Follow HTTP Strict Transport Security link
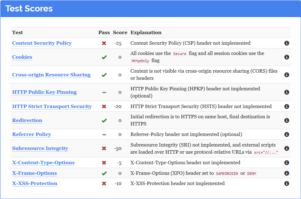 pos(52,106)
